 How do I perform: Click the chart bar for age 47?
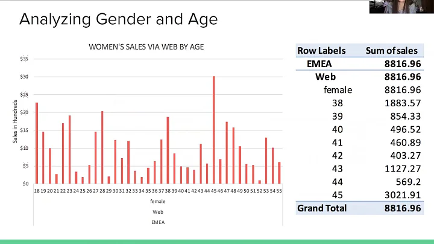(227, 152)
